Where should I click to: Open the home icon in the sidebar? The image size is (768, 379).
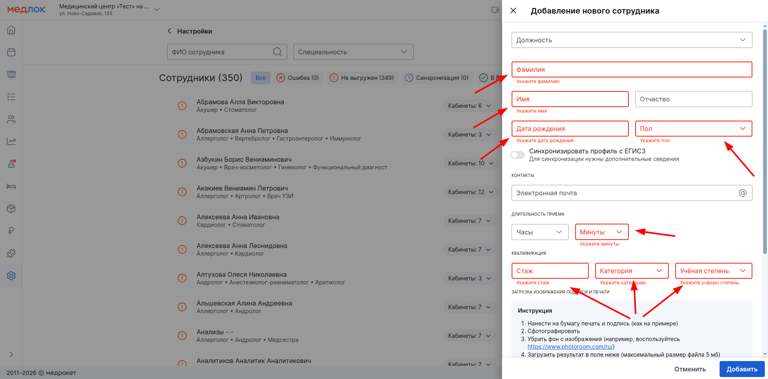11,30
